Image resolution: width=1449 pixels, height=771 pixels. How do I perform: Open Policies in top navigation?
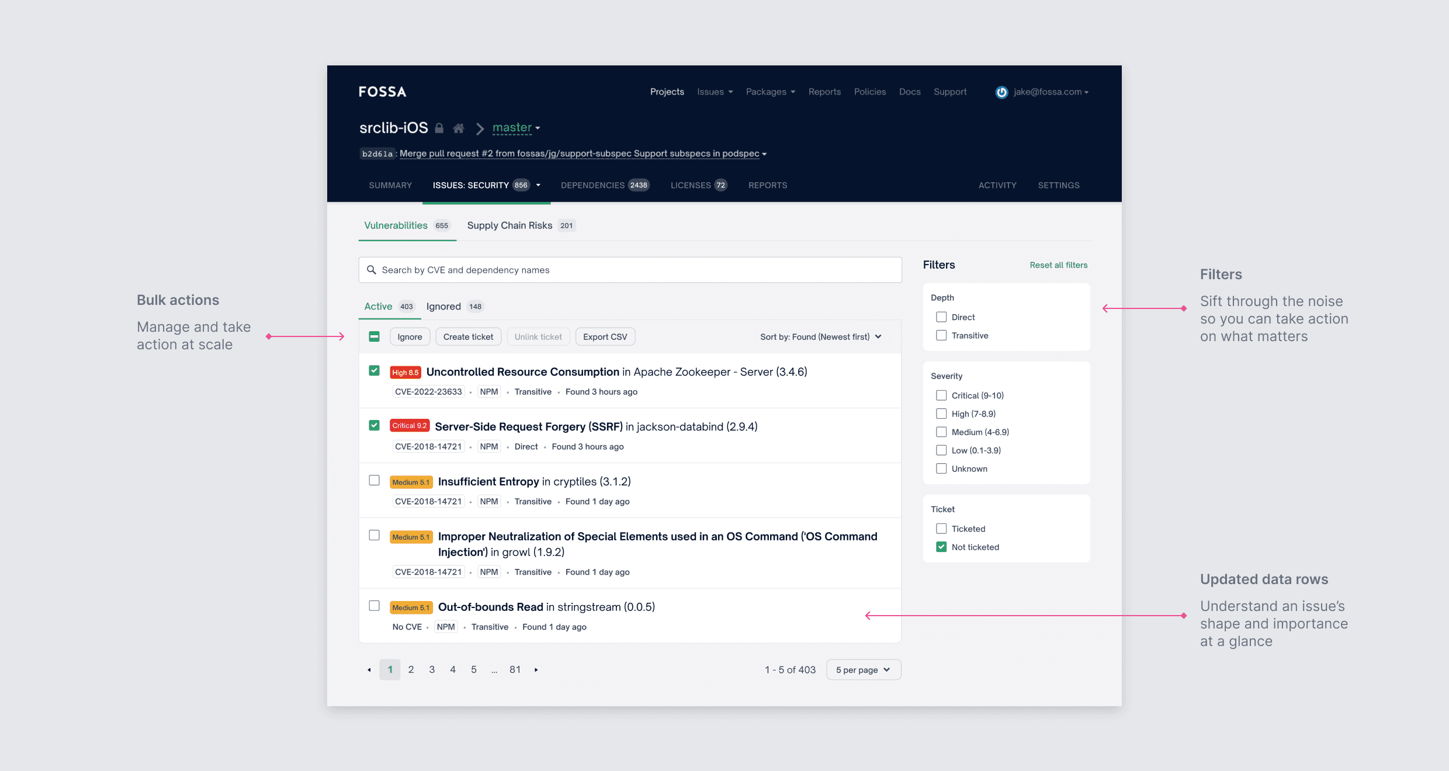869,92
